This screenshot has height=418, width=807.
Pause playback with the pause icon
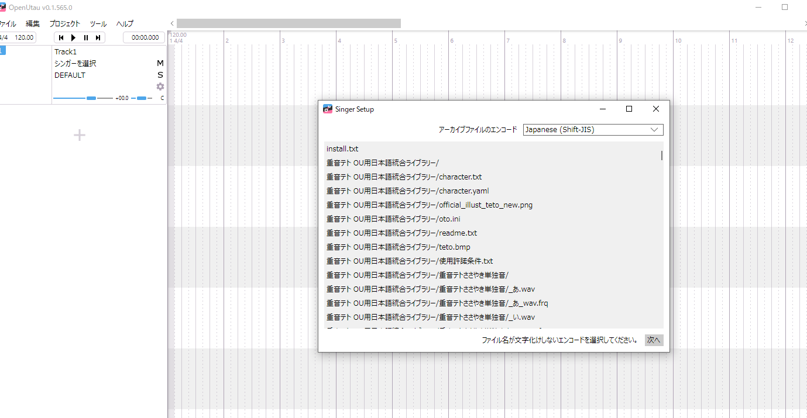click(x=86, y=37)
